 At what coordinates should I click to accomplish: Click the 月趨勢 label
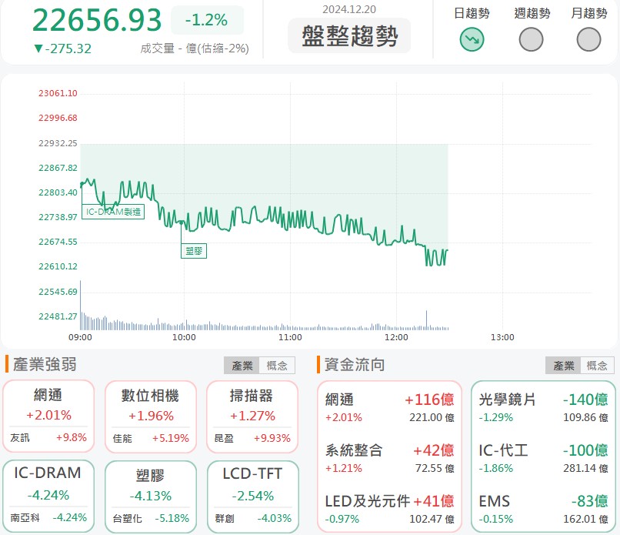coord(589,13)
